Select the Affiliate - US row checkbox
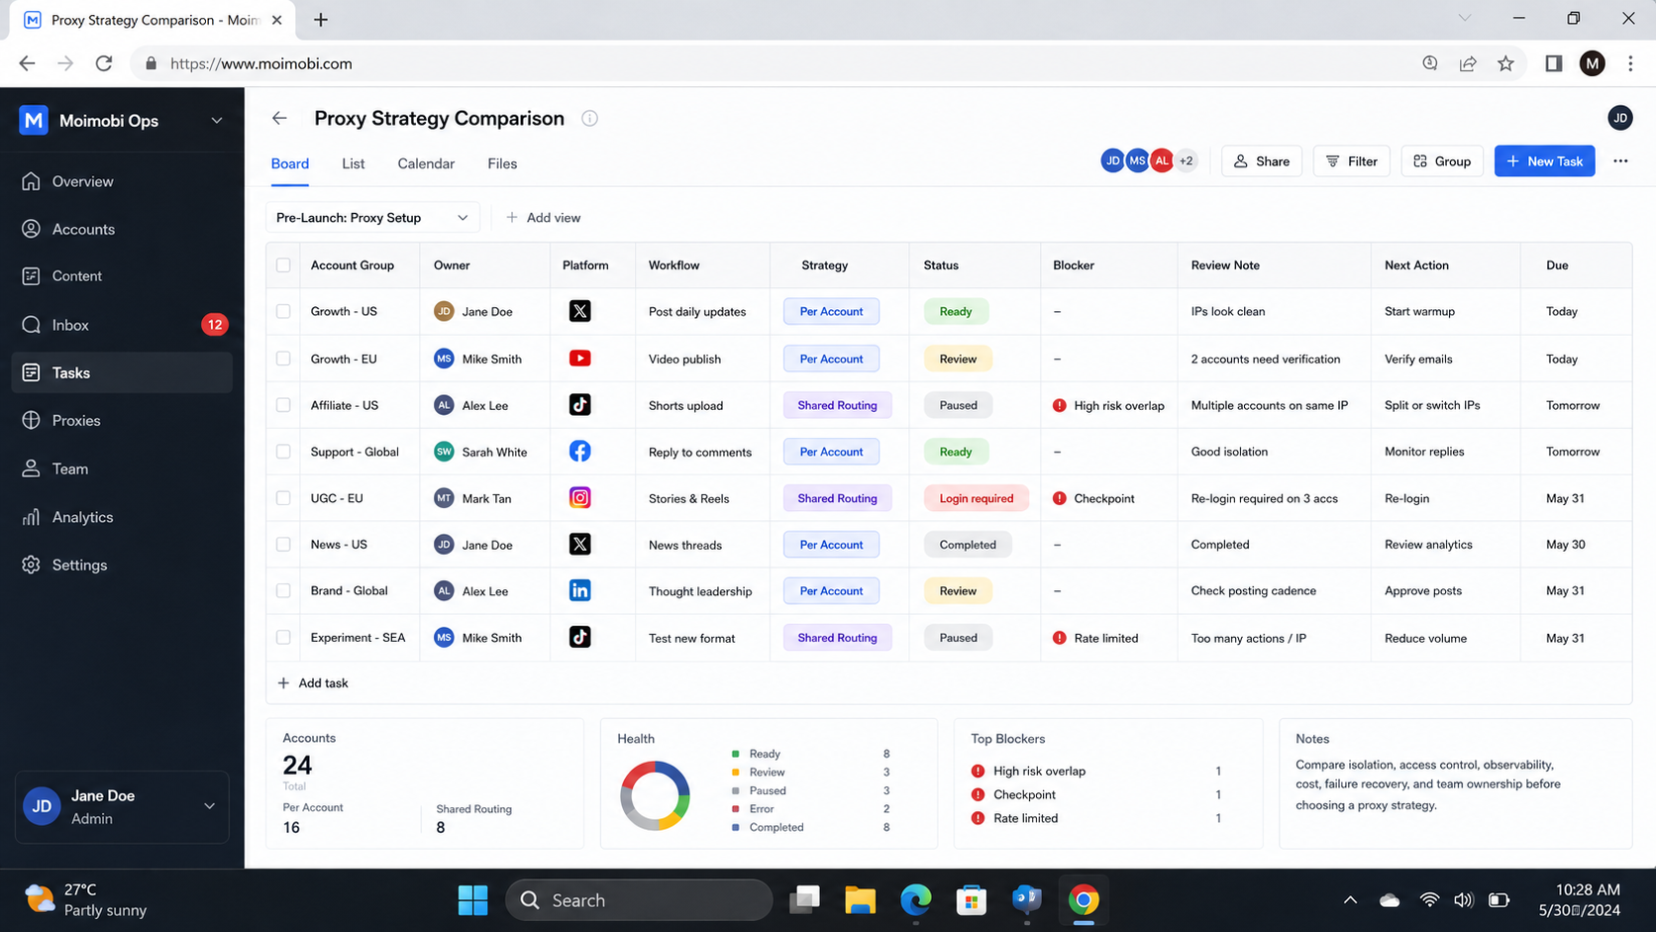 [x=283, y=405]
